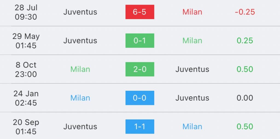
Task: Open the green 2-0 score badge
Action: click(x=140, y=69)
